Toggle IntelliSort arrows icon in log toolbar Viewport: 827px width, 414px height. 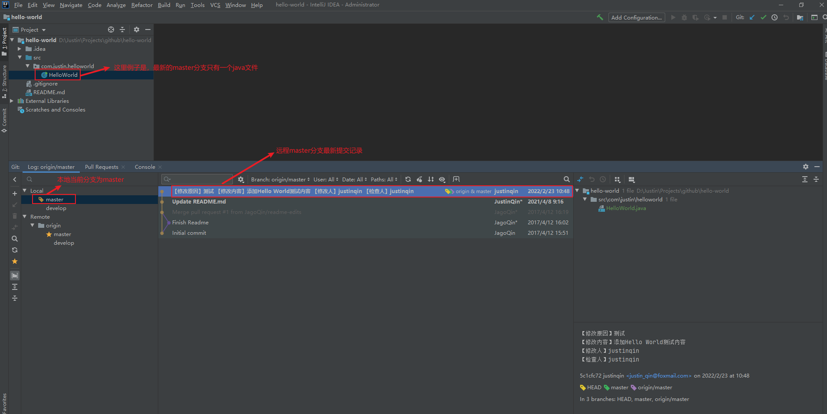431,179
